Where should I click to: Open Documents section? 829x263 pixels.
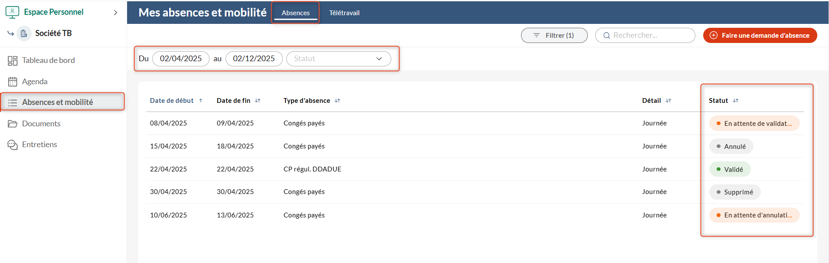tap(41, 124)
